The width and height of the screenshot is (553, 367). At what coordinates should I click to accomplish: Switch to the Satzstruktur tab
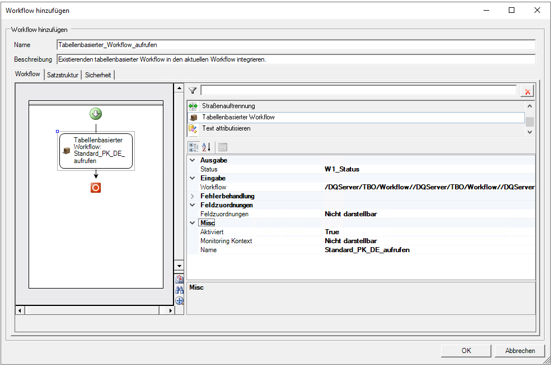[63, 75]
